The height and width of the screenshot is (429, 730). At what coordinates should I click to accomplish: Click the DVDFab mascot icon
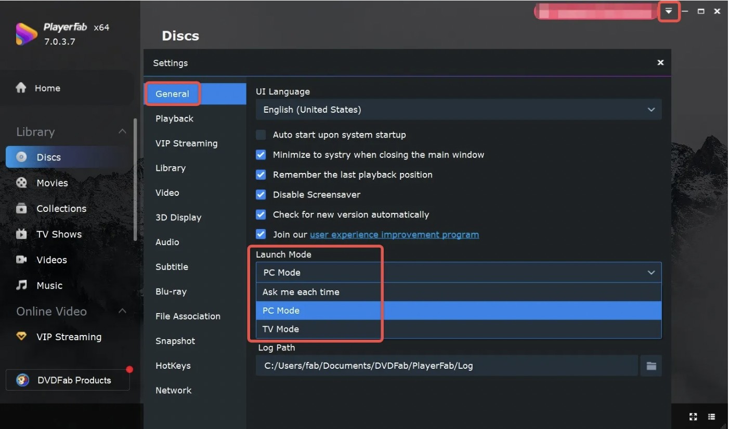click(22, 380)
